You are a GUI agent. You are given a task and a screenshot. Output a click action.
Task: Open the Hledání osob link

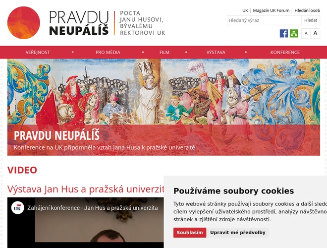307,10
